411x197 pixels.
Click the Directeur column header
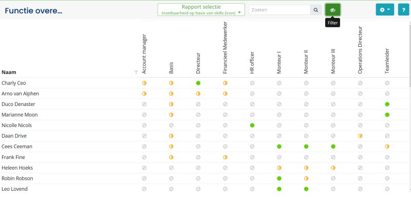pyautogui.click(x=198, y=63)
